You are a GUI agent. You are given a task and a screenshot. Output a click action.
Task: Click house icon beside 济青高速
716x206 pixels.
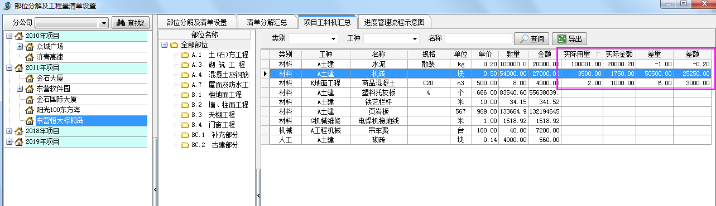[30, 57]
